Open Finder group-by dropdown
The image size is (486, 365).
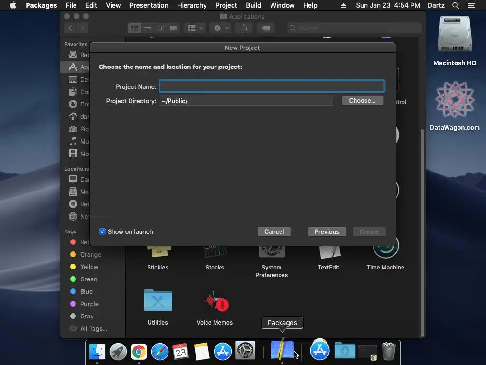click(195, 28)
